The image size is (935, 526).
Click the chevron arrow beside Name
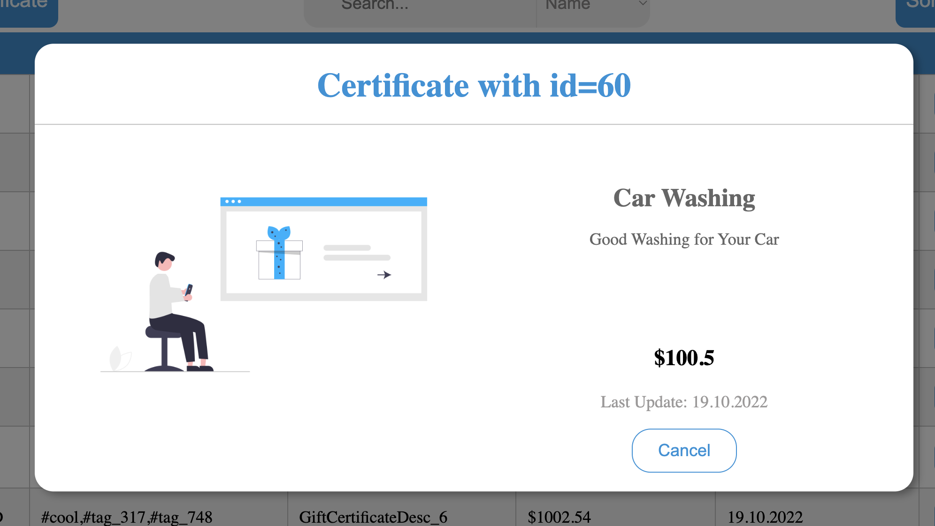pyautogui.click(x=643, y=4)
